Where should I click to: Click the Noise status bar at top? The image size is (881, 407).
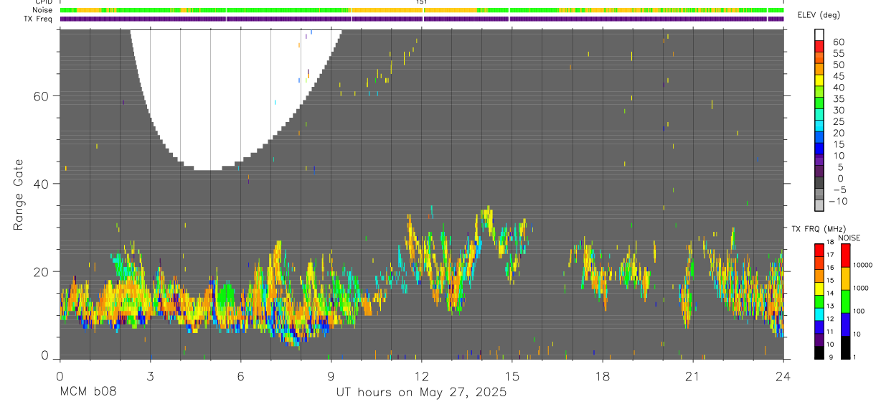422,10
